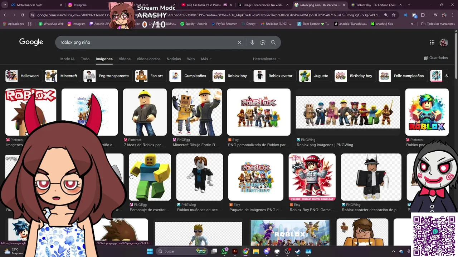Open new browser tab with plus button
This screenshot has width=458, height=257.
coord(409,5)
